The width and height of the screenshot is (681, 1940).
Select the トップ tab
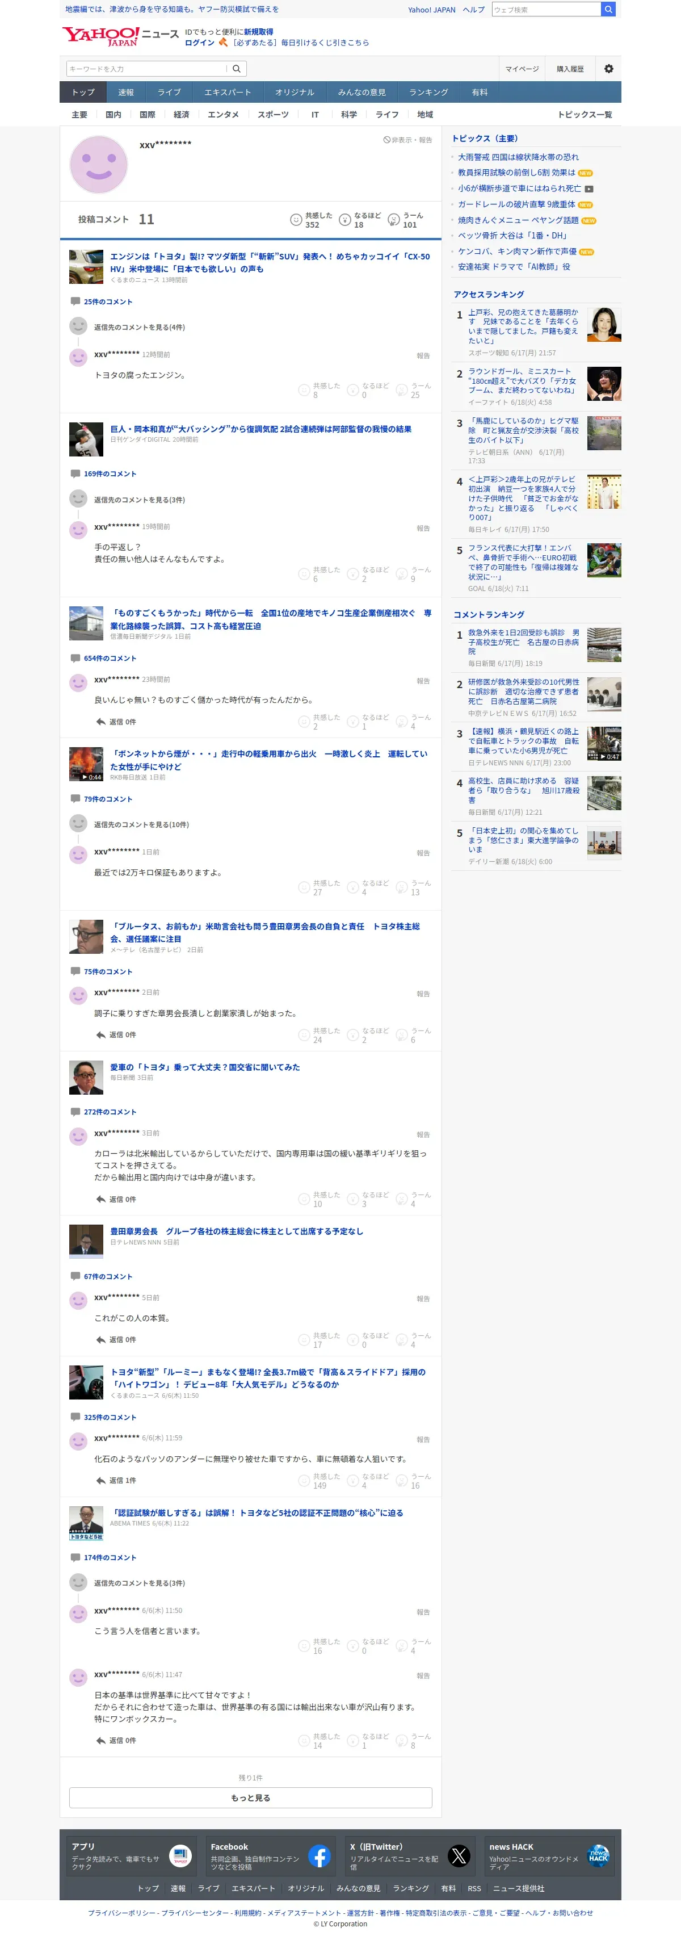83,92
